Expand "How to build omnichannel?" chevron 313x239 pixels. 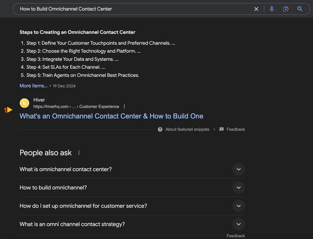[x=238, y=188]
